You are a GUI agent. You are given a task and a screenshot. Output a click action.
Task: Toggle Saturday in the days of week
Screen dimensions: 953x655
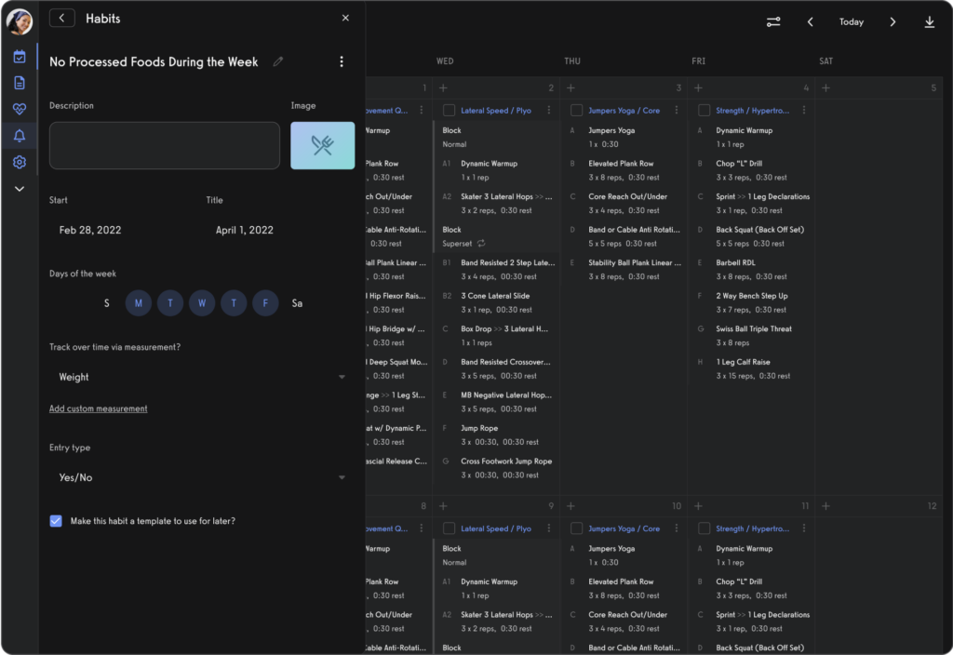point(296,302)
